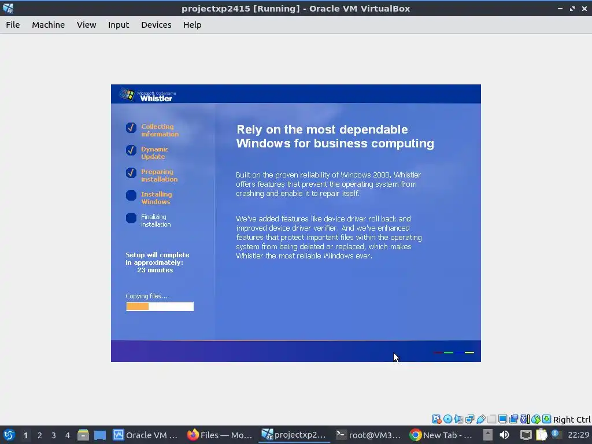
Task: Click the Collecting information checkmark
Action: point(131,128)
